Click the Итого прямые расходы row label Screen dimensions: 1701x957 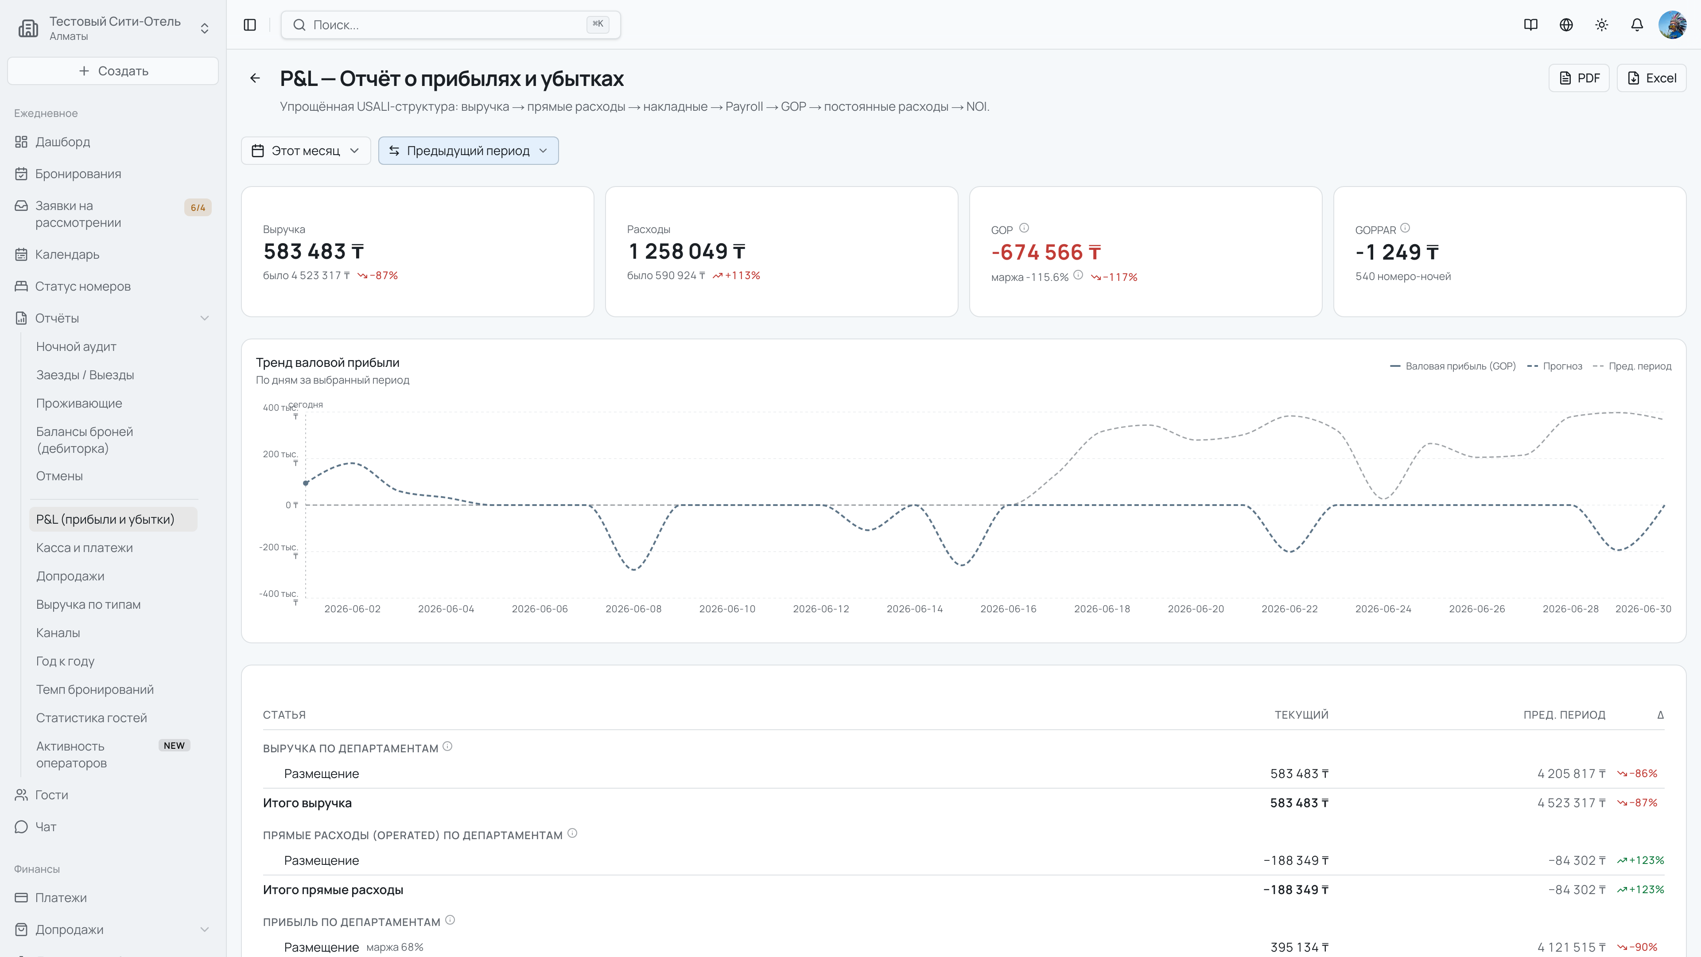(333, 890)
